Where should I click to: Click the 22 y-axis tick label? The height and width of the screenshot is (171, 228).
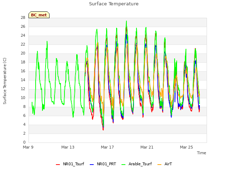[23, 44]
